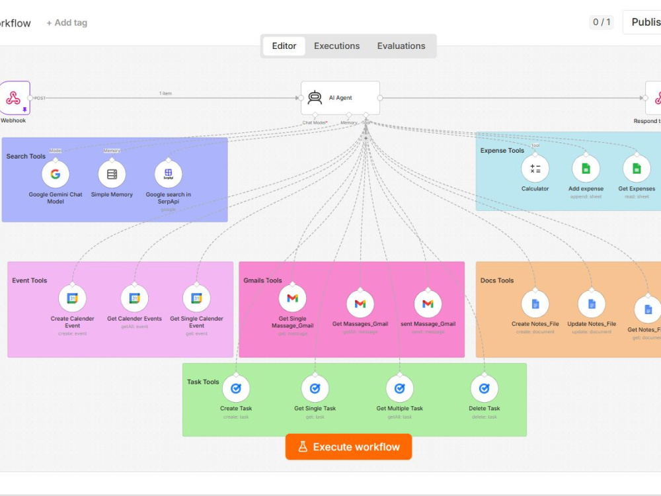Image resolution: width=661 pixels, height=496 pixels.
Task: Open the Webhook trigger node
Action: tap(15, 98)
